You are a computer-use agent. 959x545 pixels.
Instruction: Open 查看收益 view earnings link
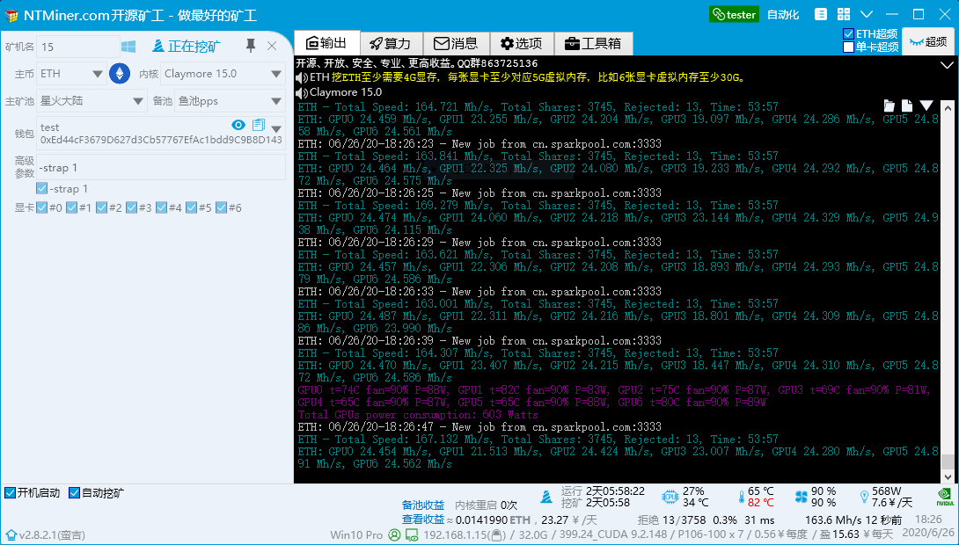pyautogui.click(x=423, y=520)
